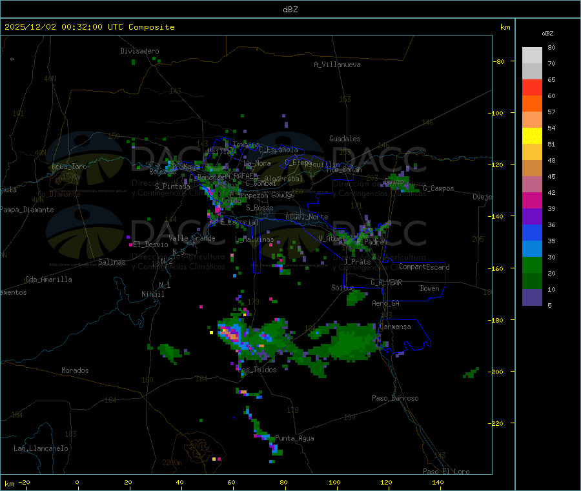
Task: Click the Pampa_Diamante label
Action: point(27,210)
